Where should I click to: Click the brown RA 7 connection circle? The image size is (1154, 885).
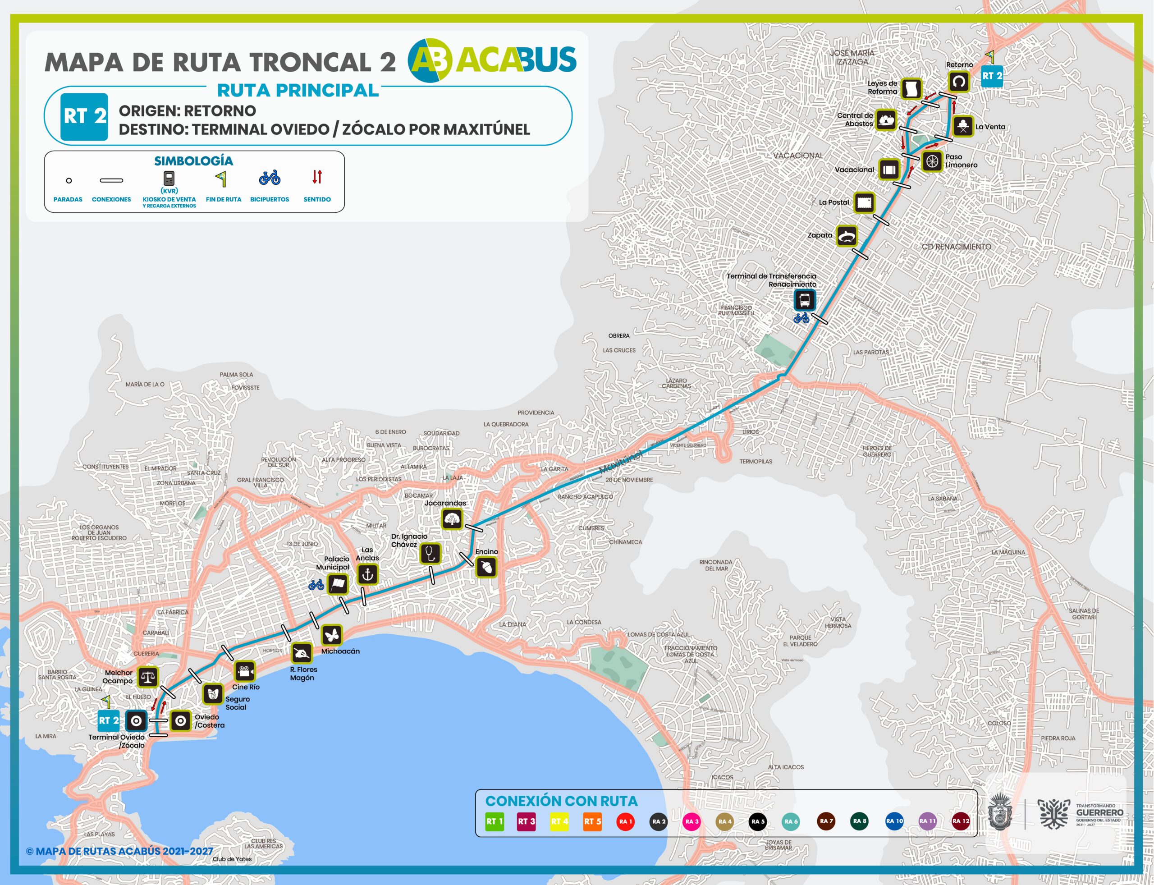point(826,821)
